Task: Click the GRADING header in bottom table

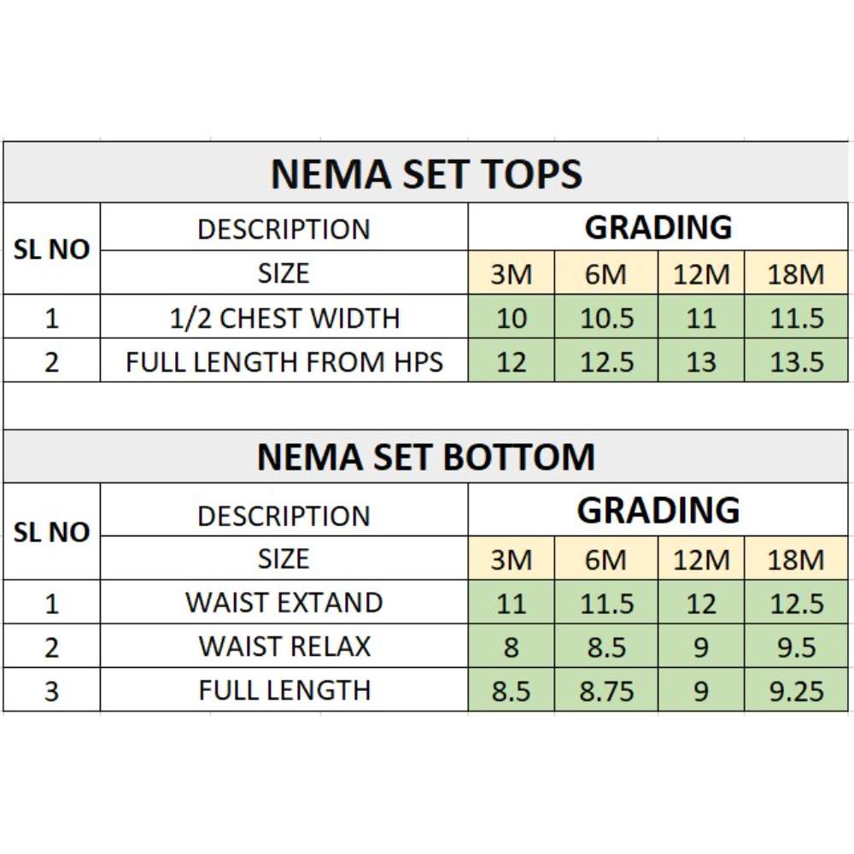Action: tap(658, 510)
